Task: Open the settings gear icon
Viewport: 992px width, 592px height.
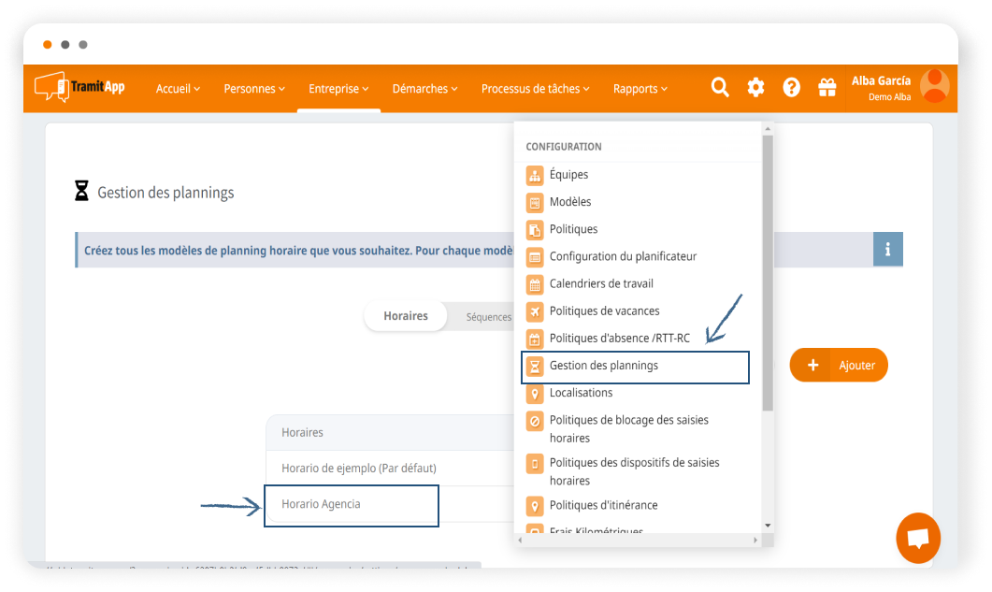Action: 755,88
